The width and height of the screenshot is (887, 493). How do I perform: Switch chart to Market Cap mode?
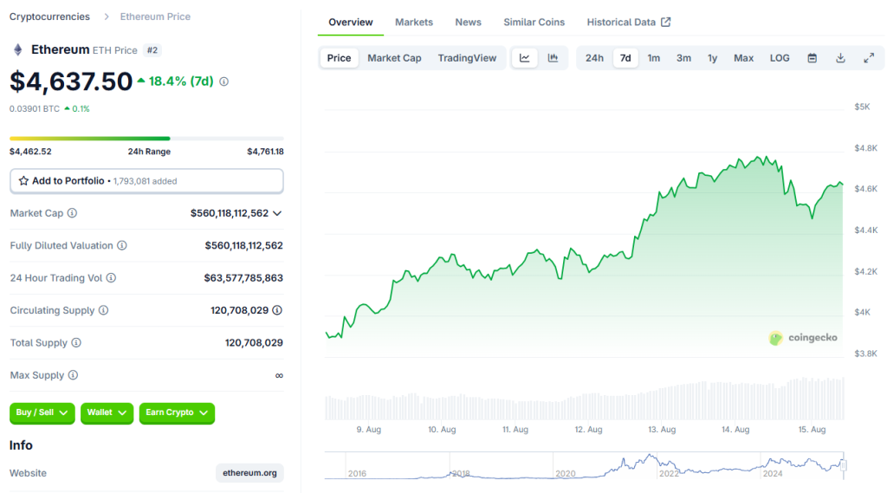pyautogui.click(x=394, y=58)
